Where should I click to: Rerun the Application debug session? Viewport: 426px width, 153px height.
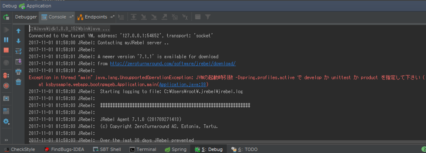click(x=6, y=17)
